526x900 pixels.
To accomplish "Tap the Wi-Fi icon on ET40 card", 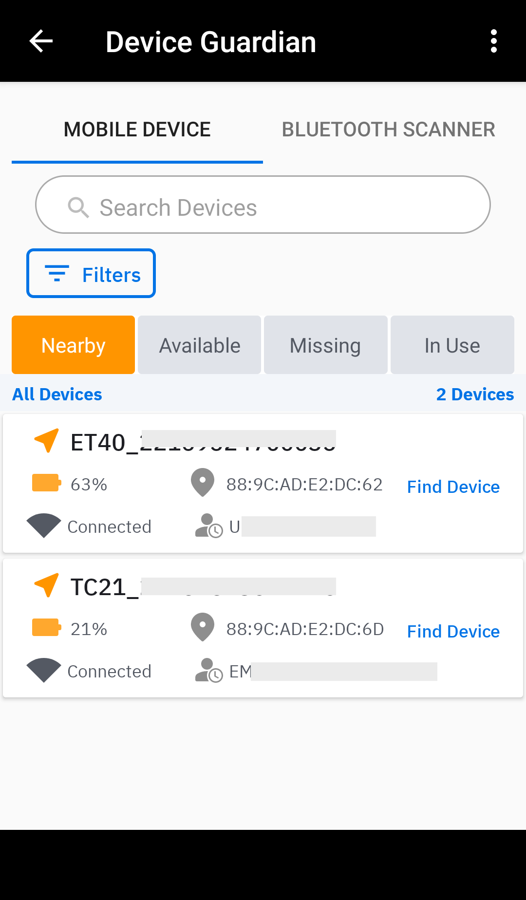I will 44,525.
